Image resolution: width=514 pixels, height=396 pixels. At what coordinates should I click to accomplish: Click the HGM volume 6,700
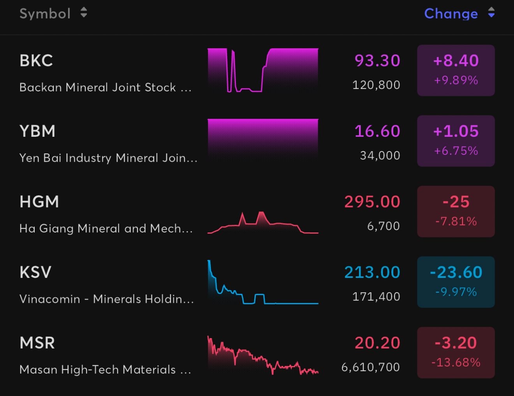(384, 226)
